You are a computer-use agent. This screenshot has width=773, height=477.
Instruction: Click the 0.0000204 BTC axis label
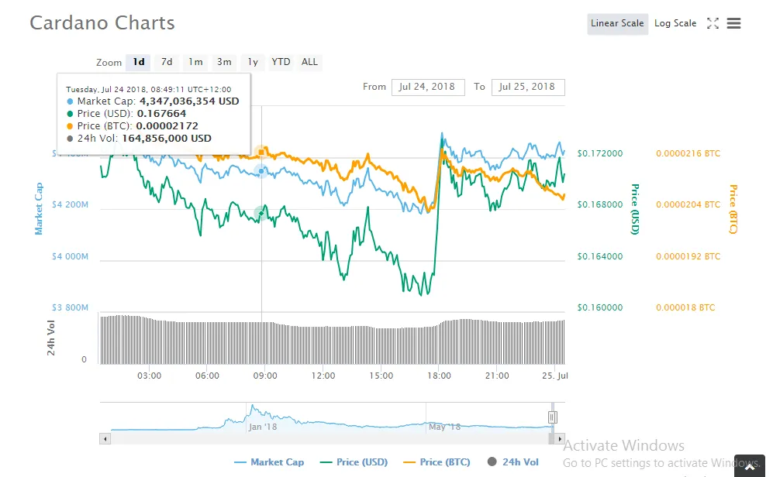[x=688, y=204]
